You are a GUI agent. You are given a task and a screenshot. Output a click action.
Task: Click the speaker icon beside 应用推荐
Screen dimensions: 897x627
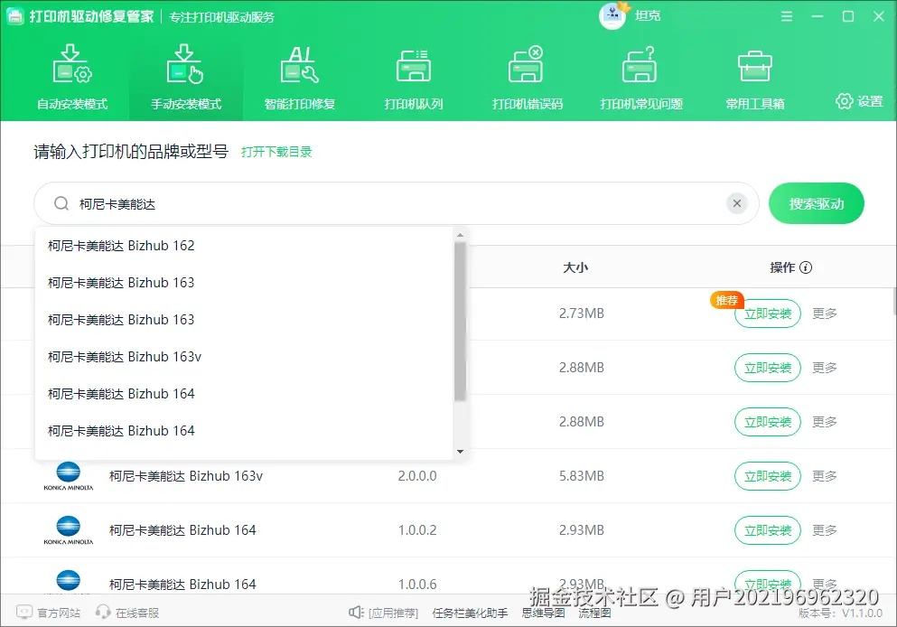click(356, 613)
